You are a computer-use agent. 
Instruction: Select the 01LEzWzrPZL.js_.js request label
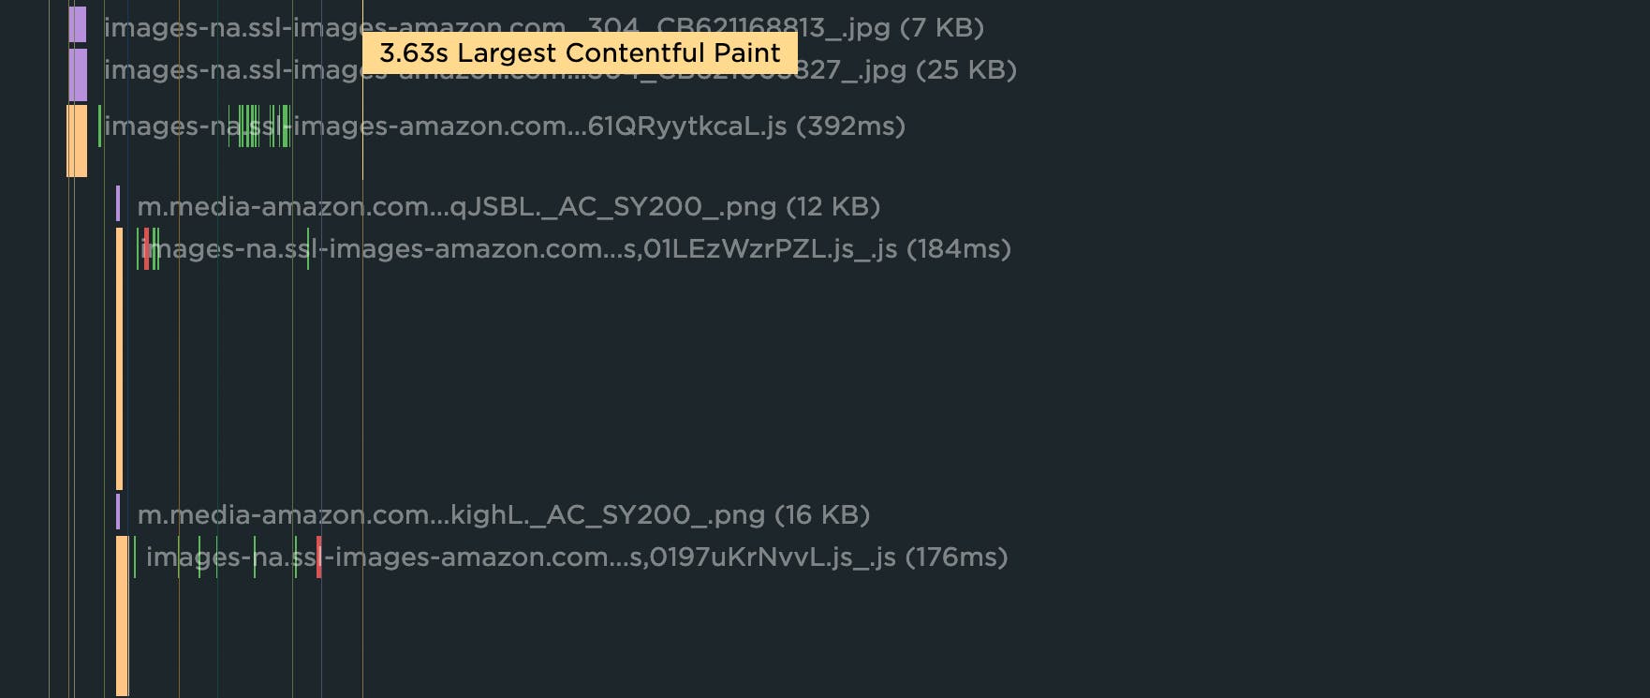click(576, 248)
